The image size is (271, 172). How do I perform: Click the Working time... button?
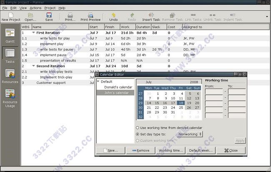pos(171,150)
